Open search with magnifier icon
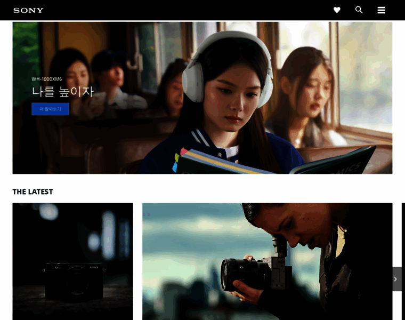405x320 pixels. (x=359, y=10)
